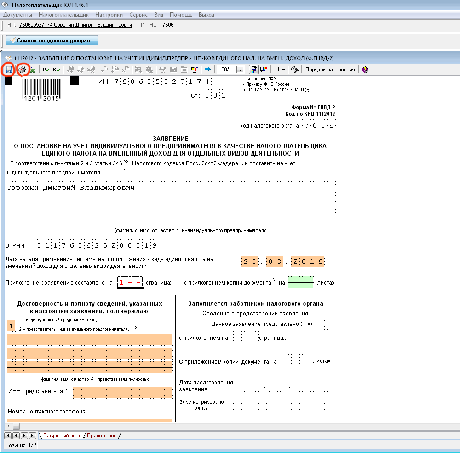Click the blue right arrow icon

[207, 70]
